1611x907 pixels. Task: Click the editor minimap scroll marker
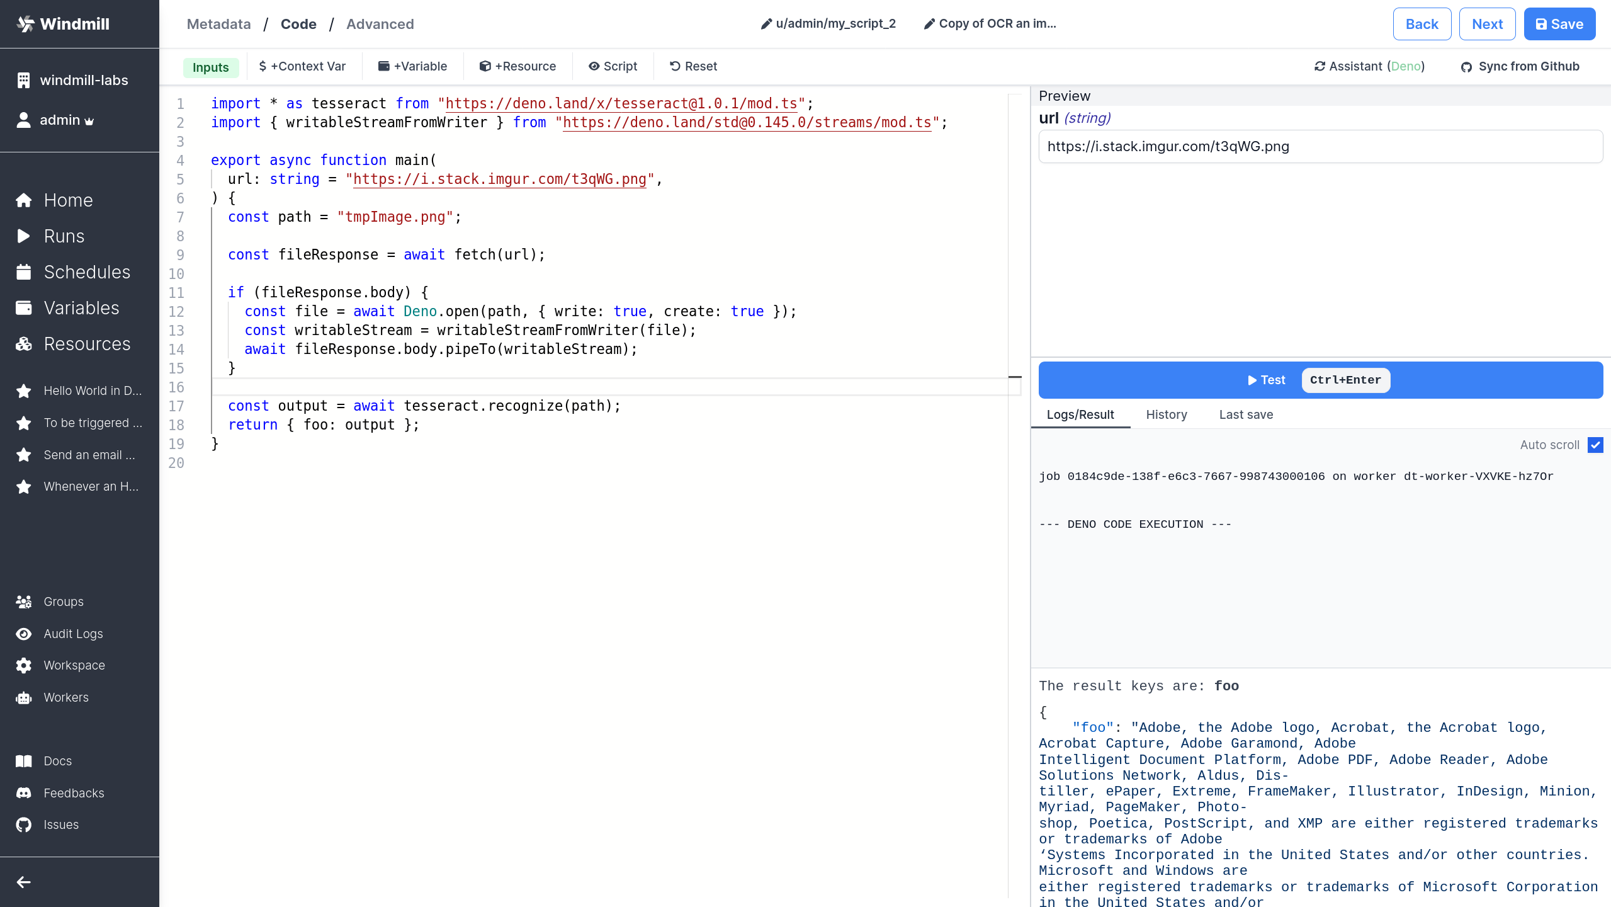(1014, 377)
